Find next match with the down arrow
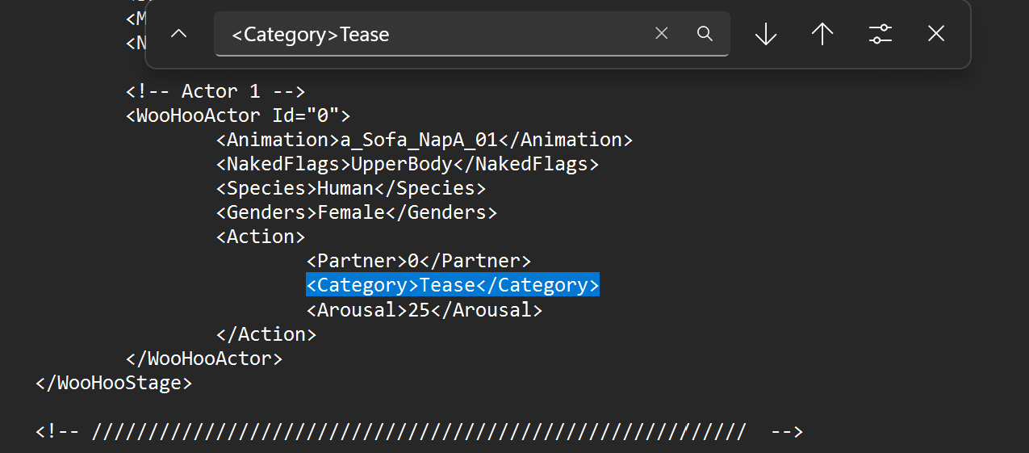Viewport: 1029px width, 453px height. tap(765, 34)
